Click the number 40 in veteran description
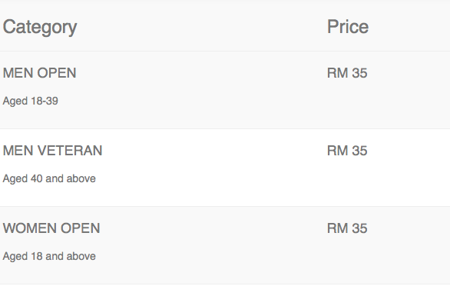Screen dimensions: 450x296 click(x=37, y=178)
